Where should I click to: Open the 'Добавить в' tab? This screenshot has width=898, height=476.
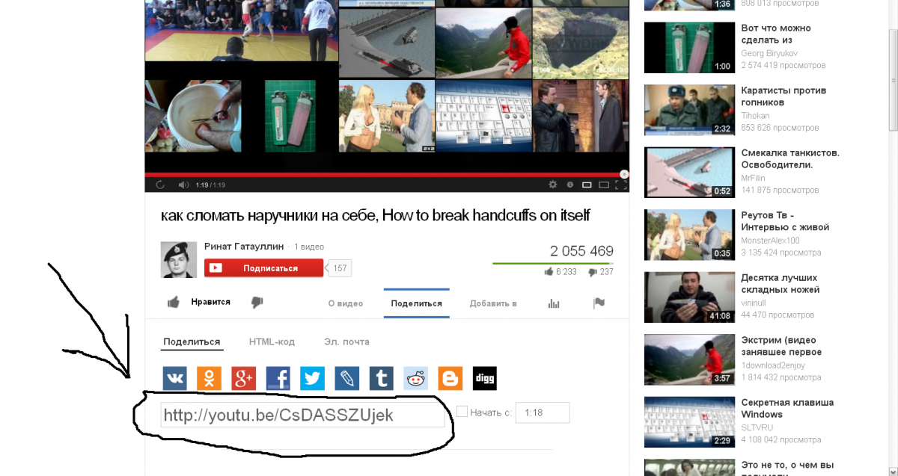493,303
